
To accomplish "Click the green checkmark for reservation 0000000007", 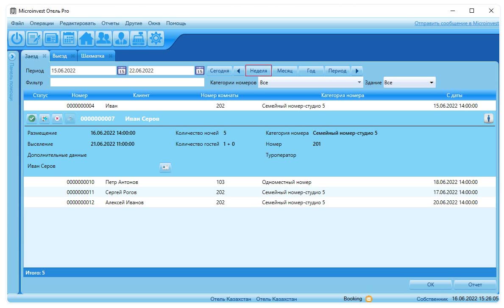I will [32, 119].
